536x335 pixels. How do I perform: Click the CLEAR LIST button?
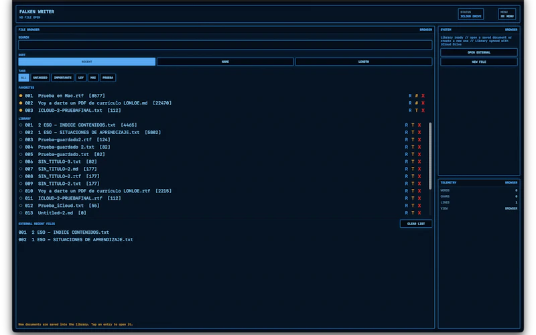416,224
